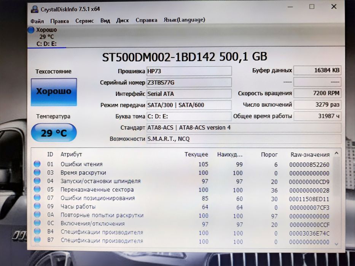Image resolution: width=355 pixels, height=266 pixels.
Task: Click the ID column header
Action: 50,154
